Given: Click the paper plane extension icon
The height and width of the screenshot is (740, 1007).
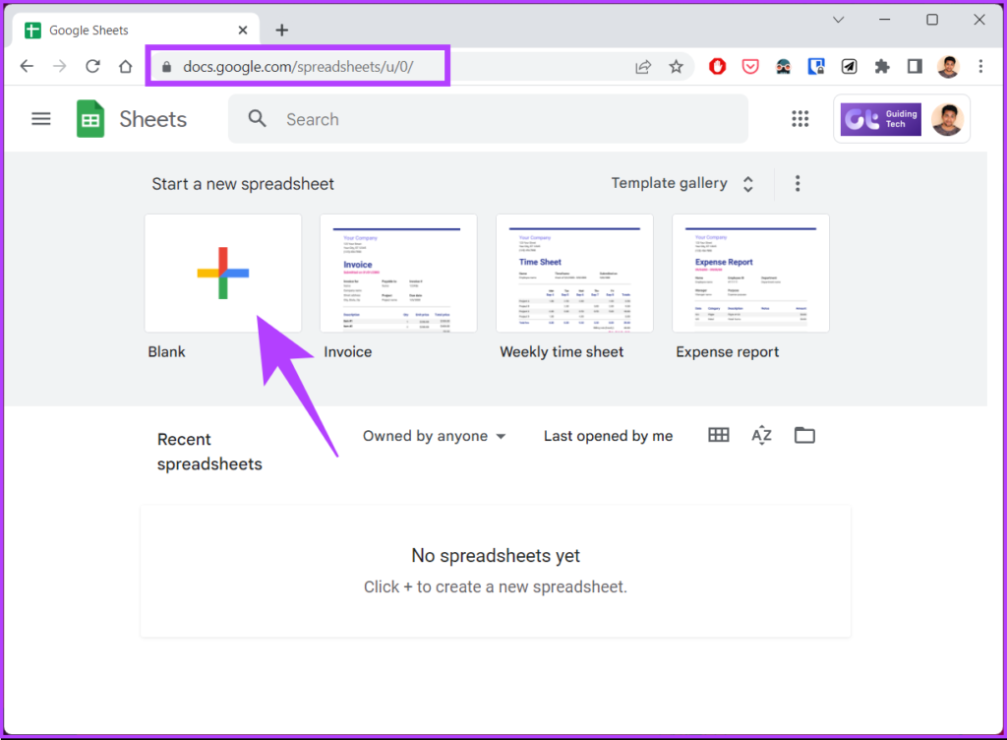Looking at the screenshot, I should click(x=849, y=66).
